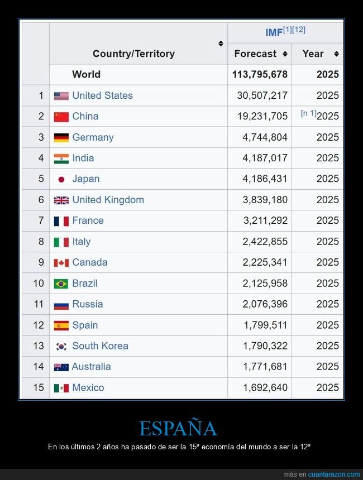This screenshot has height=480, width=363.
Task: Open the France article link
Action: point(88,220)
